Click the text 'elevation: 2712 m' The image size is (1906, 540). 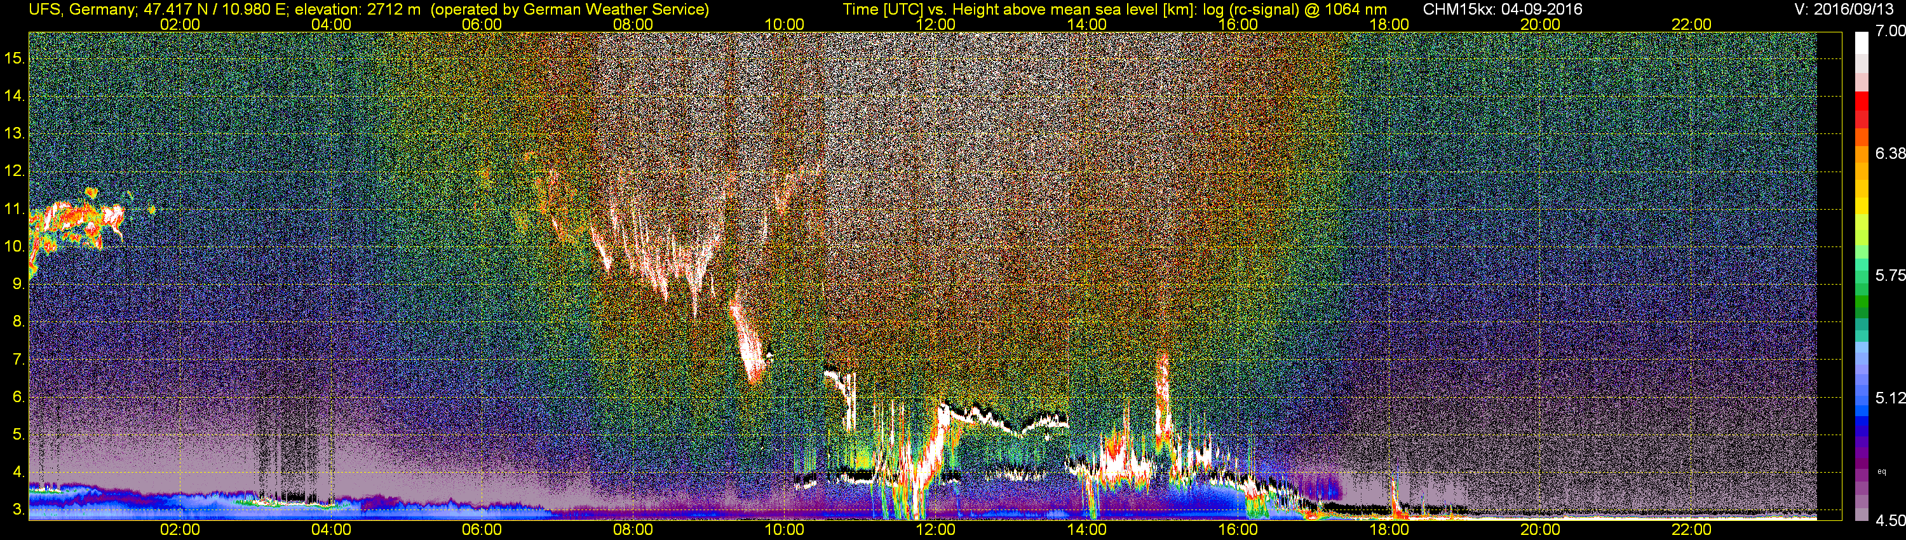(x=360, y=10)
